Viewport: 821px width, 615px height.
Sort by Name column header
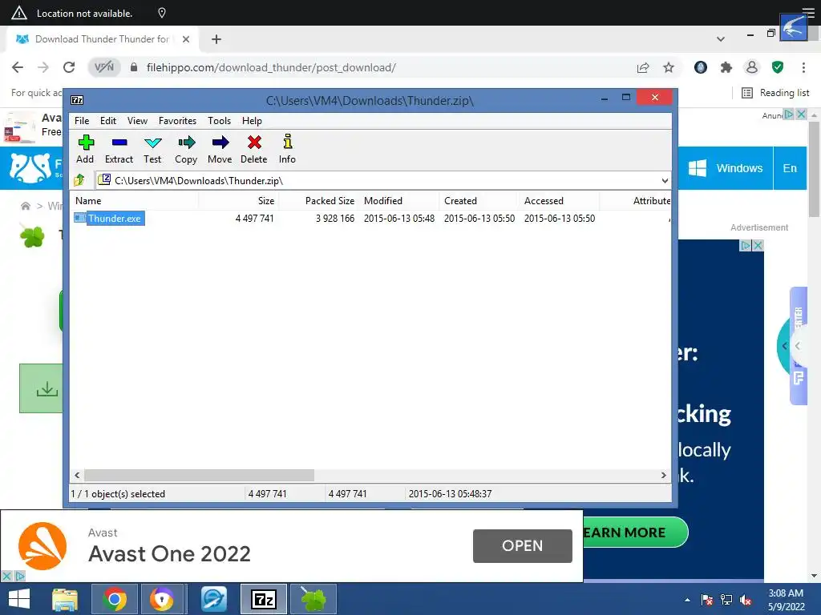(135, 201)
